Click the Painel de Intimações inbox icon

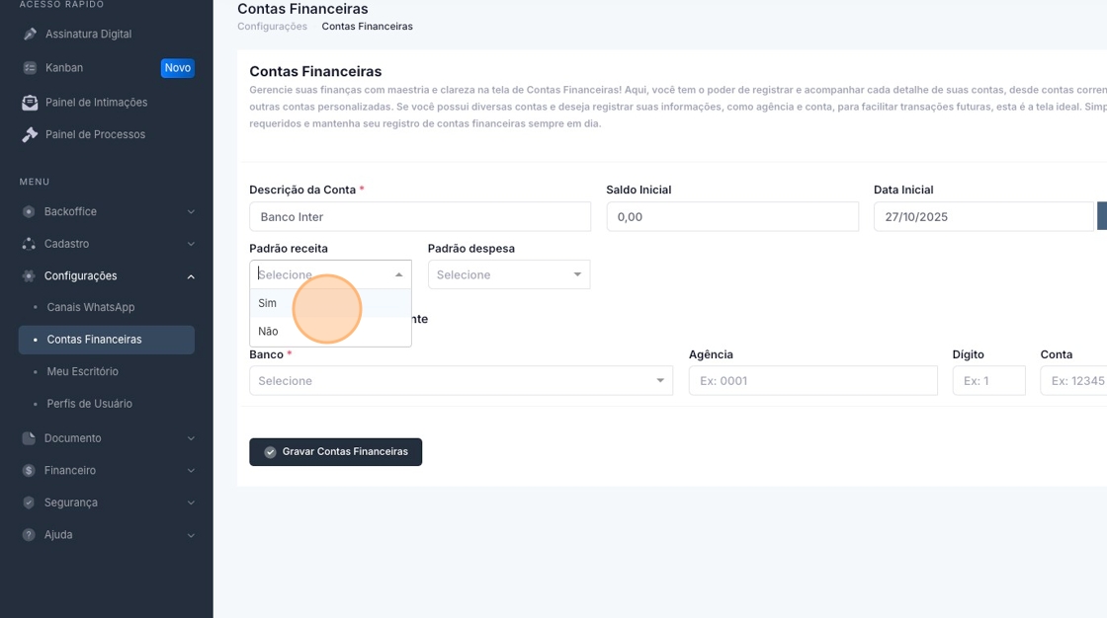point(30,102)
